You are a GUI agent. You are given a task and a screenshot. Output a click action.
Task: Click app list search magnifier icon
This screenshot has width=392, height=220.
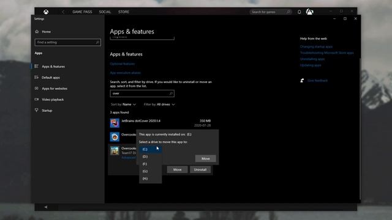171,94
